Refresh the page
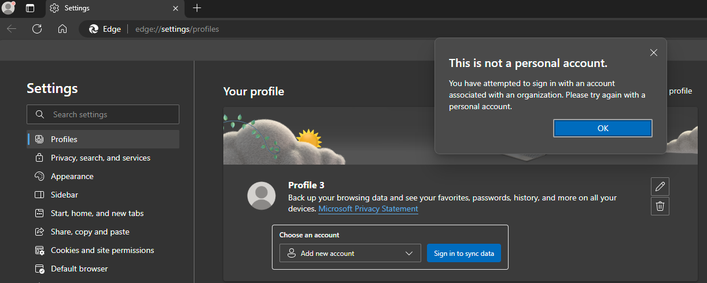707x283 pixels. point(37,29)
